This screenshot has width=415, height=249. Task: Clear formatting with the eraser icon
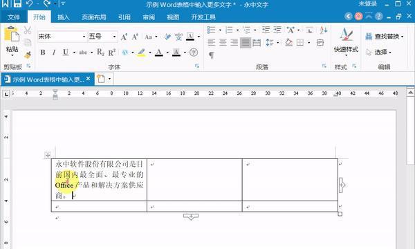tap(167, 37)
